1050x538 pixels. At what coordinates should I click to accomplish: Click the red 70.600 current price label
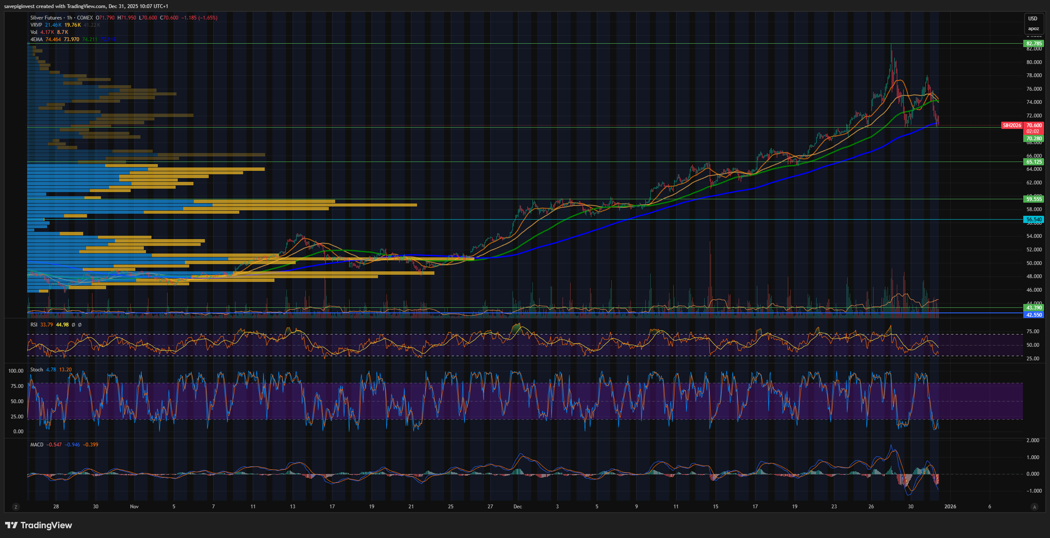tap(1034, 125)
